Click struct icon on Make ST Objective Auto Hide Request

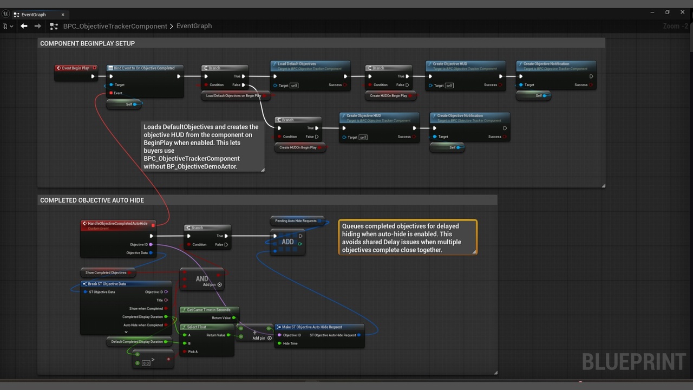(279, 327)
